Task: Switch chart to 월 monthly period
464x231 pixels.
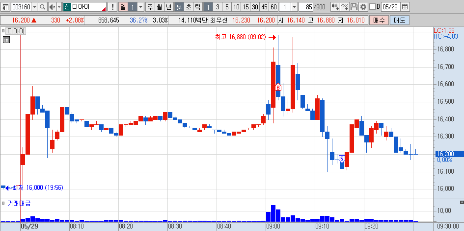Action: pos(160,7)
